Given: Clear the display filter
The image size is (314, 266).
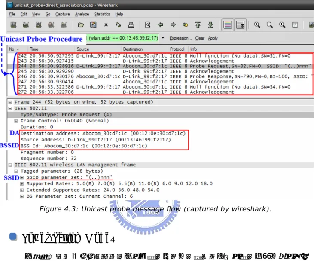Looking at the screenshot, I should tap(200, 38).
